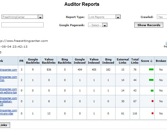Click the empty text field below website dropdown
Viewport: 167px width, 131px height.
(23, 25)
